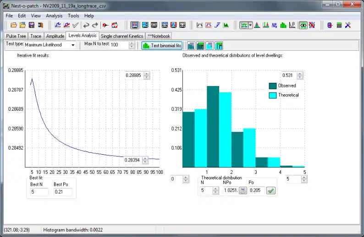Click the blue cylinder import icon
The width and height of the screenshot is (364, 237).
coord(330,25)
